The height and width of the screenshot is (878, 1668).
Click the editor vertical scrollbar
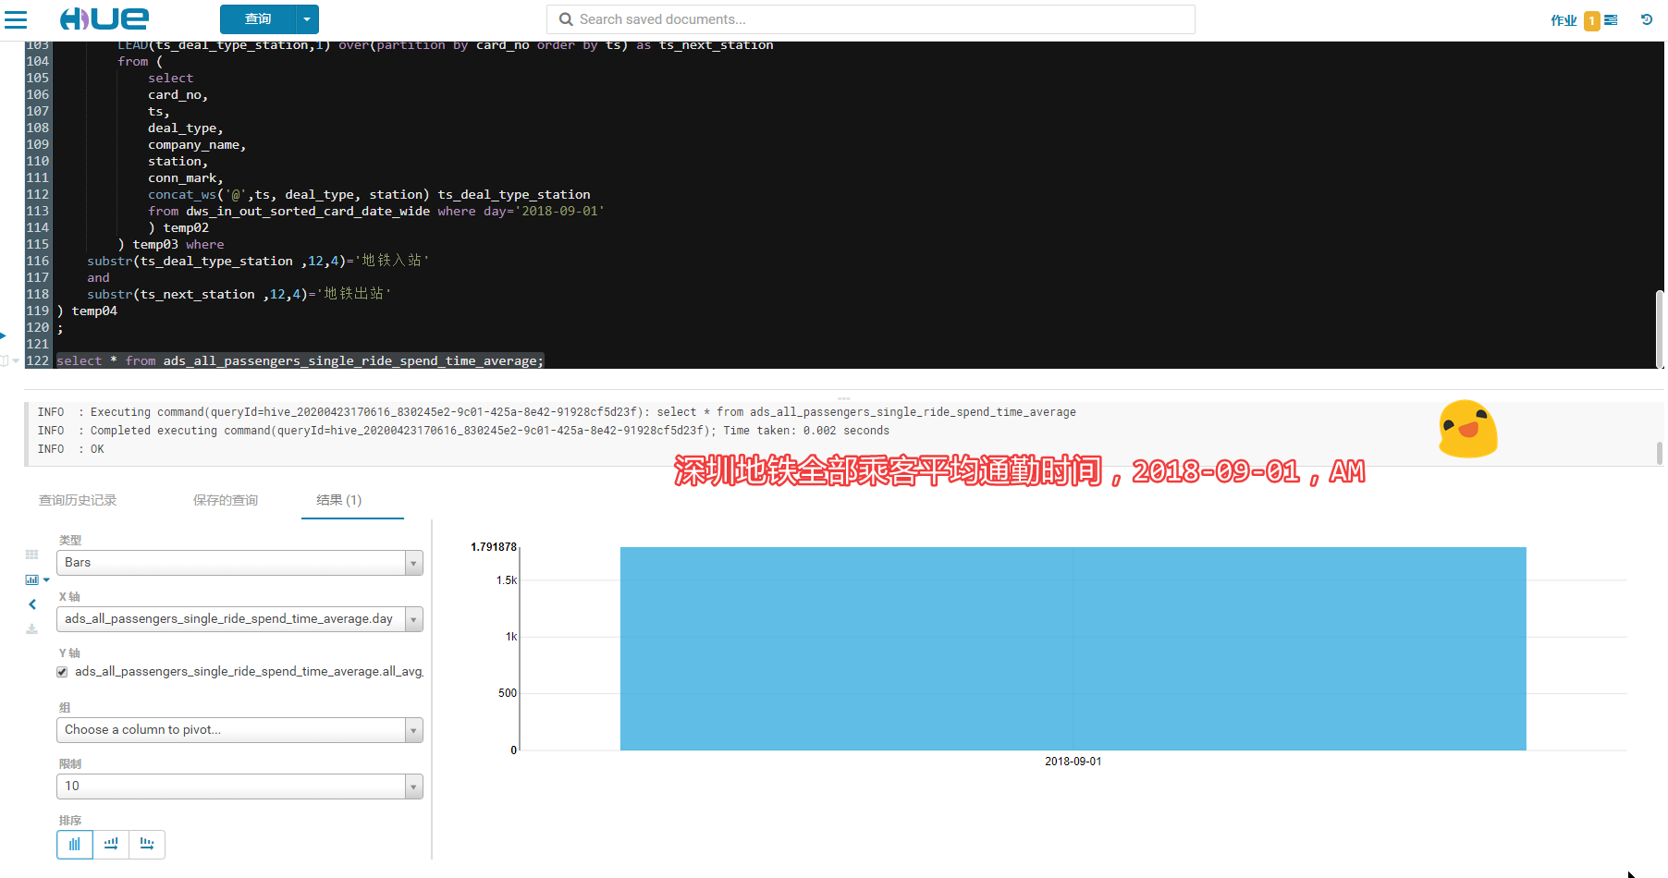tap(1660, 329)
